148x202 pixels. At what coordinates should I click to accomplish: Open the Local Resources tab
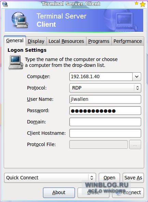[x=66, y=41]
